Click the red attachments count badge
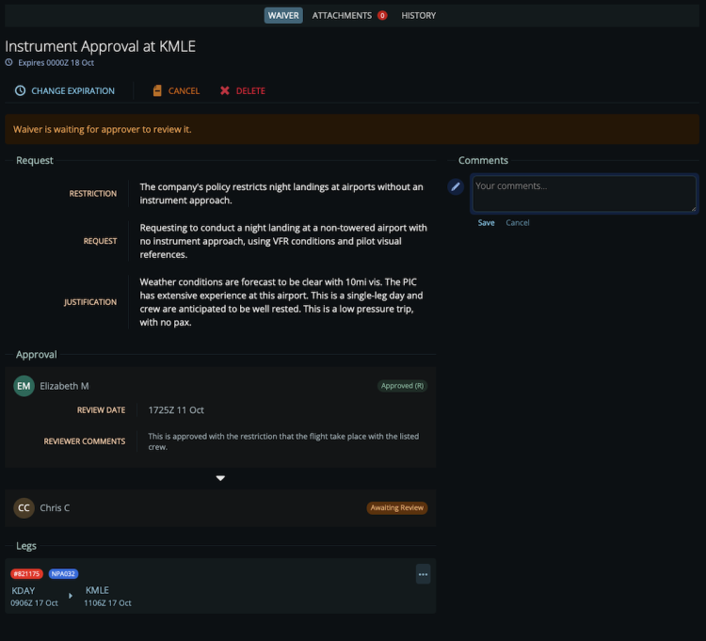This screenshot has width=706, height=641. coord(382,16)
